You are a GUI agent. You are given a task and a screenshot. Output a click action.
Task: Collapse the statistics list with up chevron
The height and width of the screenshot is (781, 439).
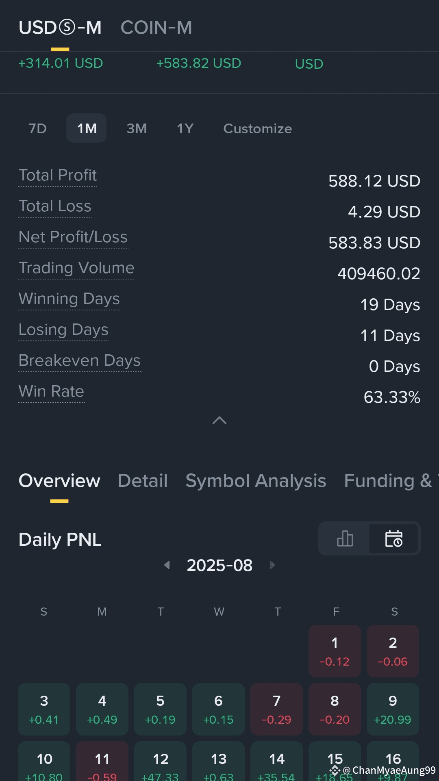[x=219, y=420]
